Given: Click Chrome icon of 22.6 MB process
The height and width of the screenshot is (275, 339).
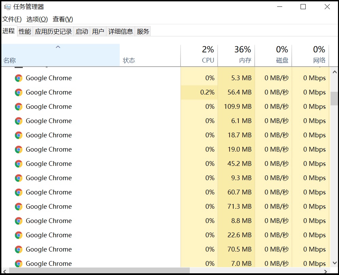Looking at the screenshot, I should coord(19,235).
